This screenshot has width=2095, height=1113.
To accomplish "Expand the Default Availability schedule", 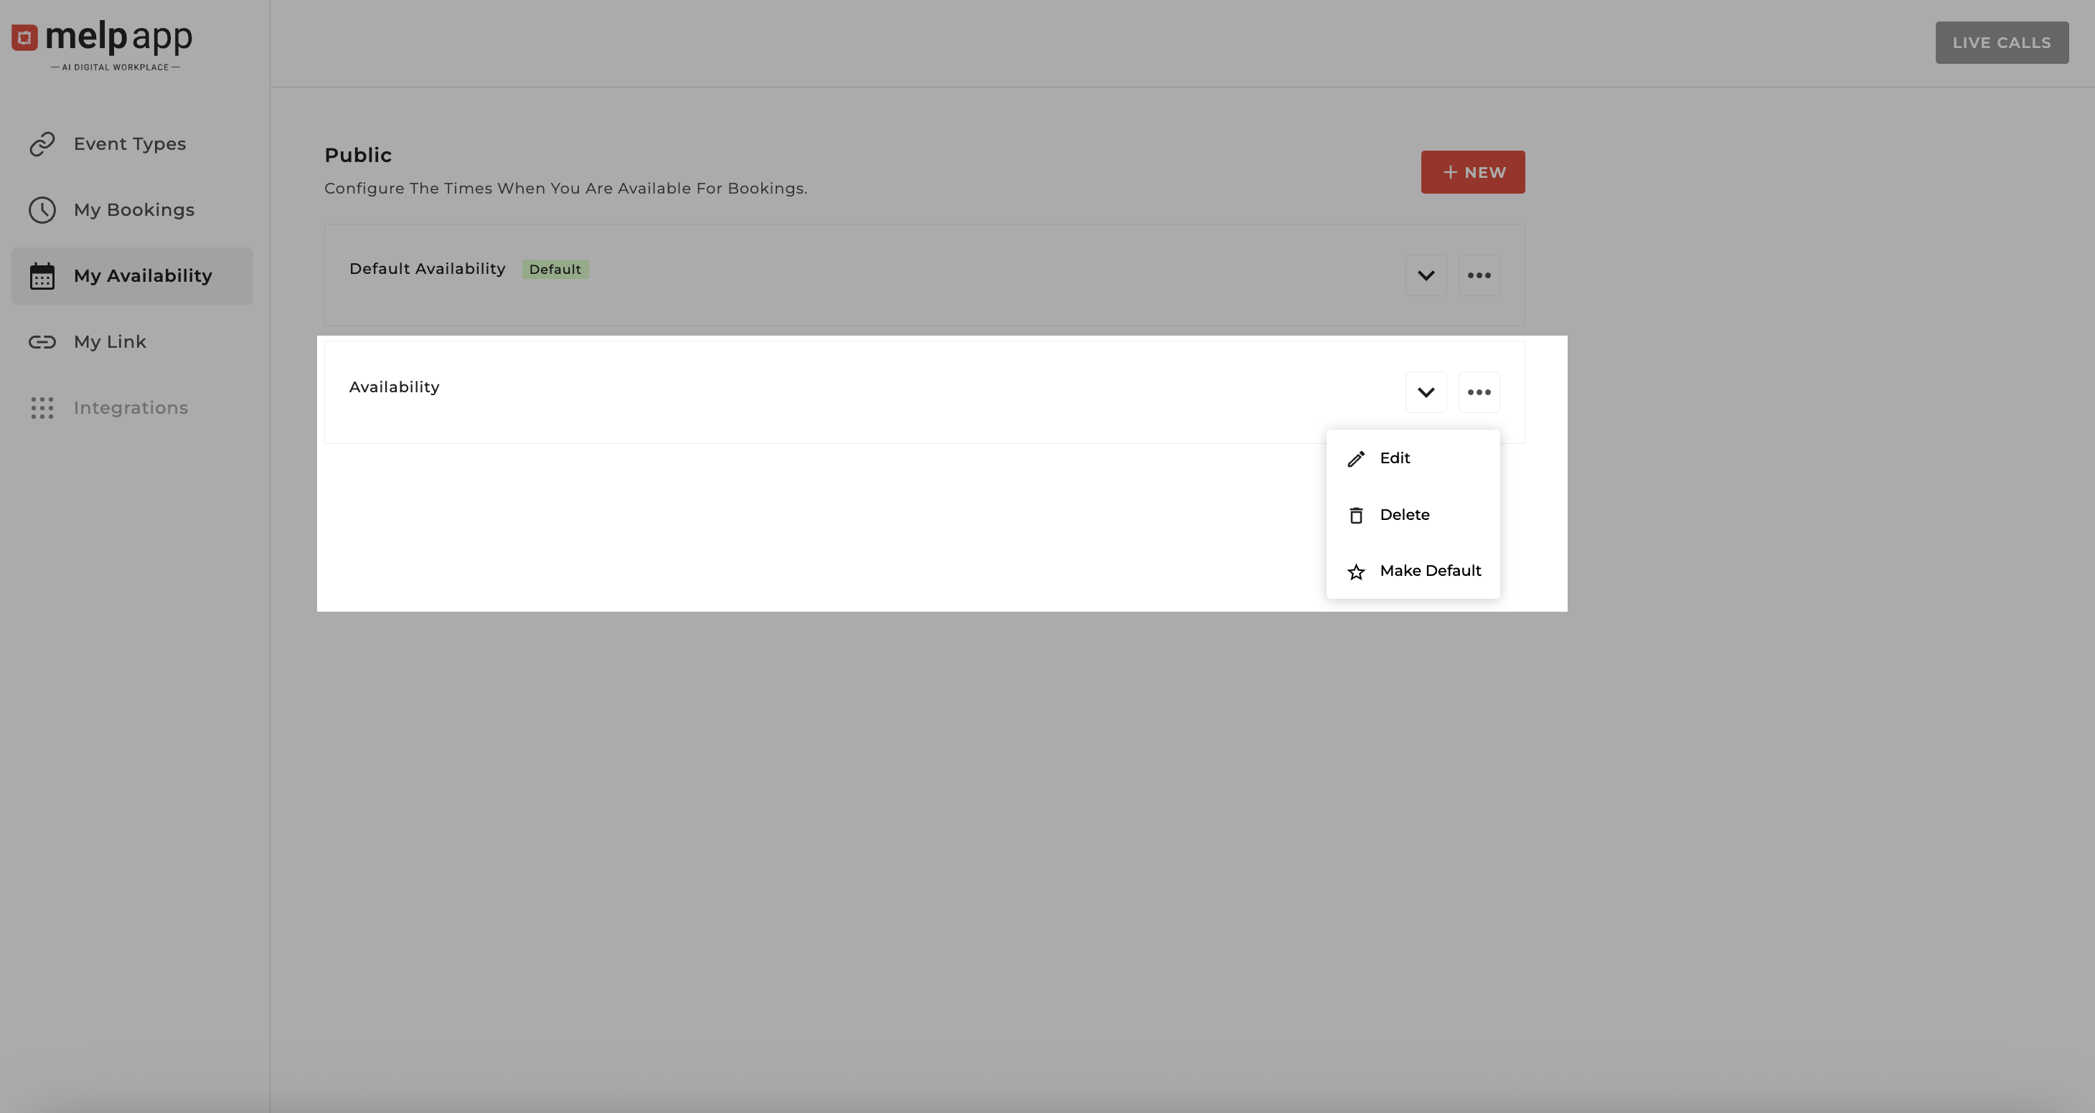I will [1426, 275].
